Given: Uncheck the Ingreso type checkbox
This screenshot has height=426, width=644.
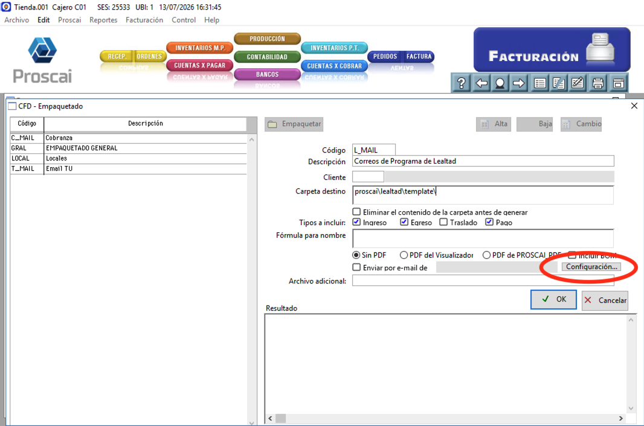Looking at the screenshot, I should tap(356, 222).
